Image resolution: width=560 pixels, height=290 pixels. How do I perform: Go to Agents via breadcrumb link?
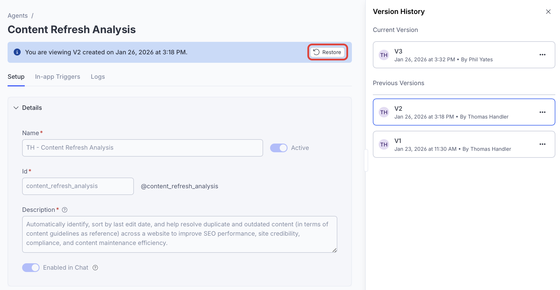[x=17, y=16]
